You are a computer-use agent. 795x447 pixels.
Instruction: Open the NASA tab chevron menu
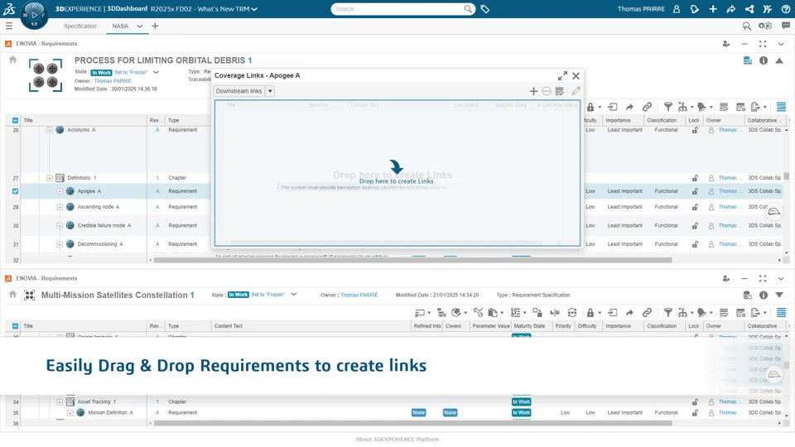tap(139, 26)
